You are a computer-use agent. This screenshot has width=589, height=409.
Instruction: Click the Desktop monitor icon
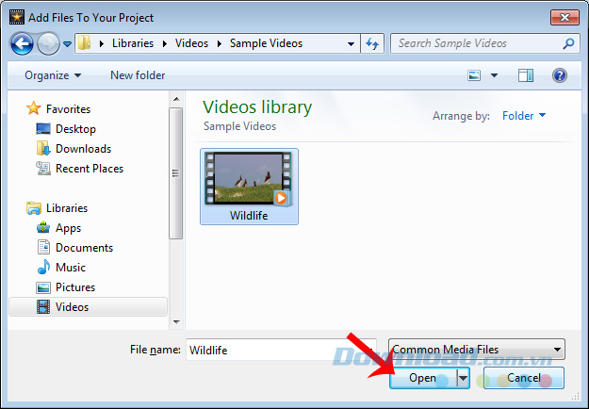(43, 129)
